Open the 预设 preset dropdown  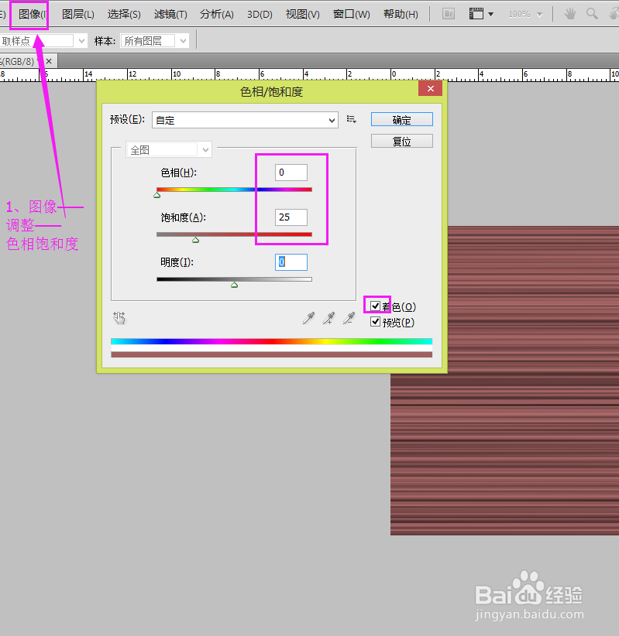[245, 120]
